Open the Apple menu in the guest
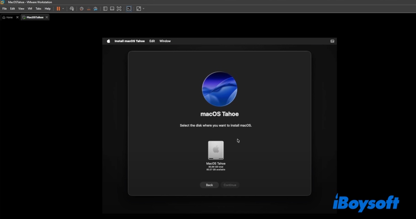The image size is (416, 219). pos(109,41)
